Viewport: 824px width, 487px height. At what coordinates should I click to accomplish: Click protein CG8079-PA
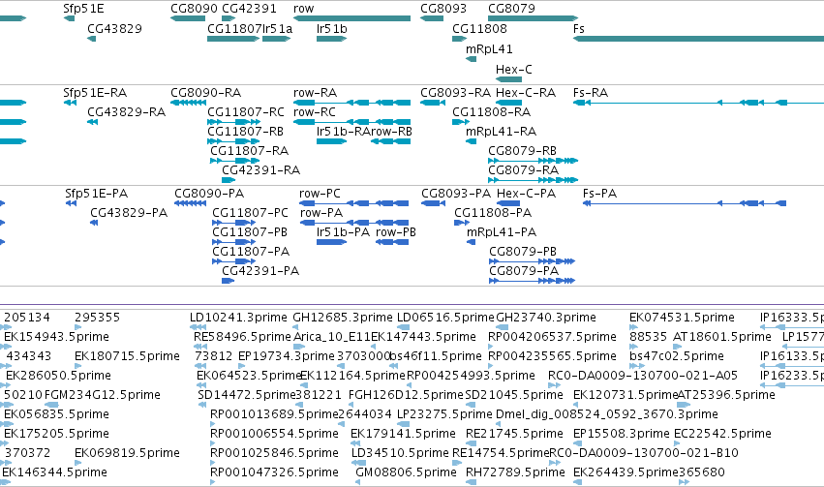(524, 272)
